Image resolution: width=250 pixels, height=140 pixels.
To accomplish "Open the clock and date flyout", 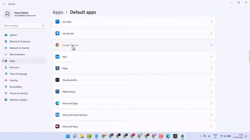I will [238, 136].
